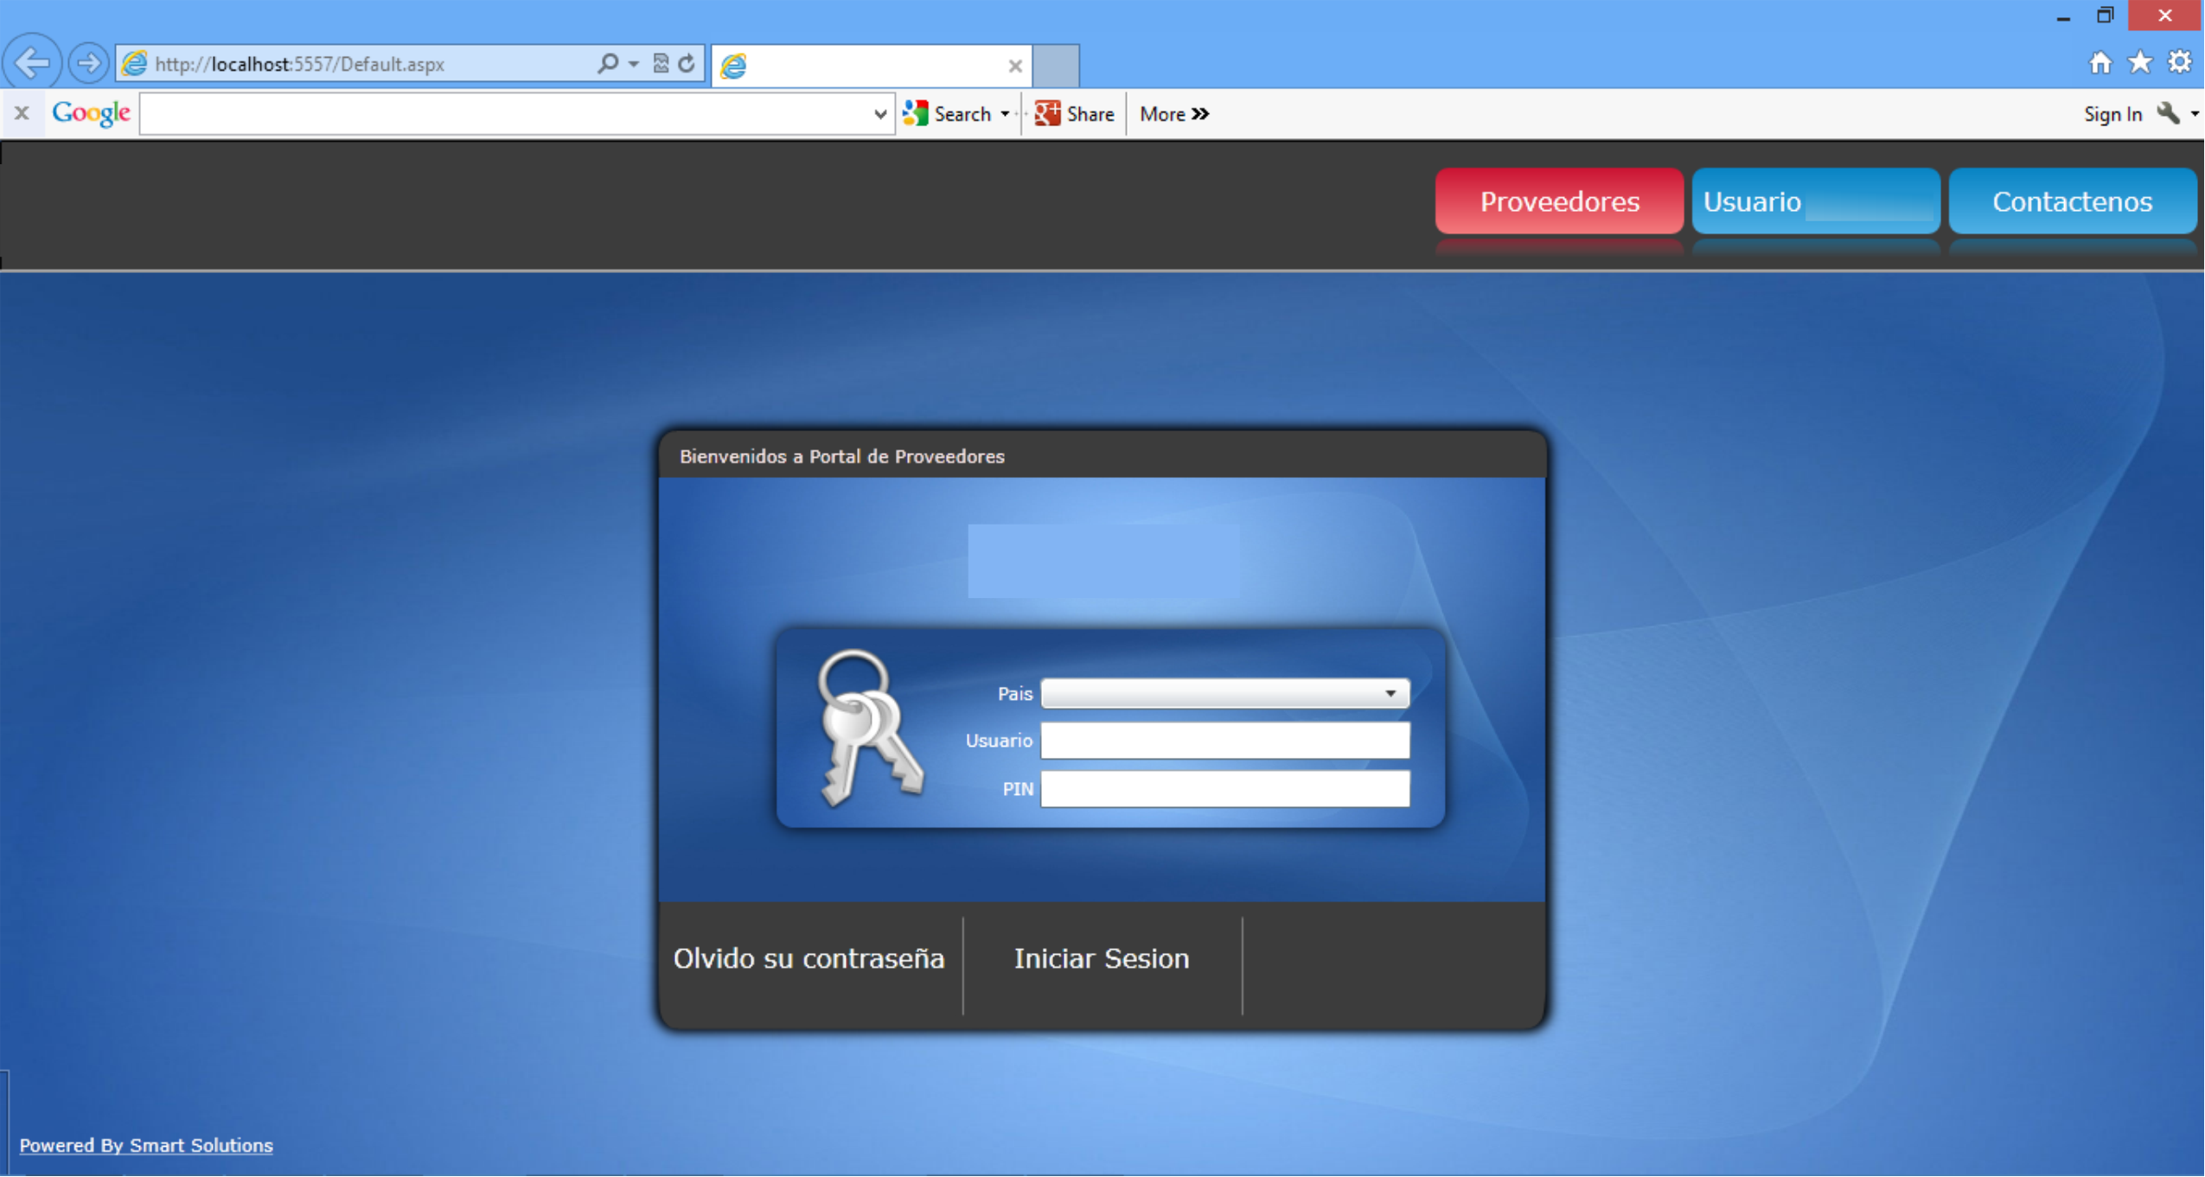2205x1177 pixels.
Task: Expand More toolbar options chevron
Action: pyautogui.click(x=1174, y=113)
